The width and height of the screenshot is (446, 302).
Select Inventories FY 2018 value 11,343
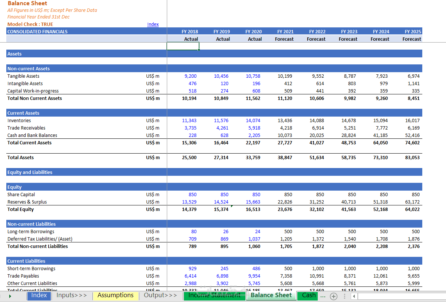pos(189,121)
